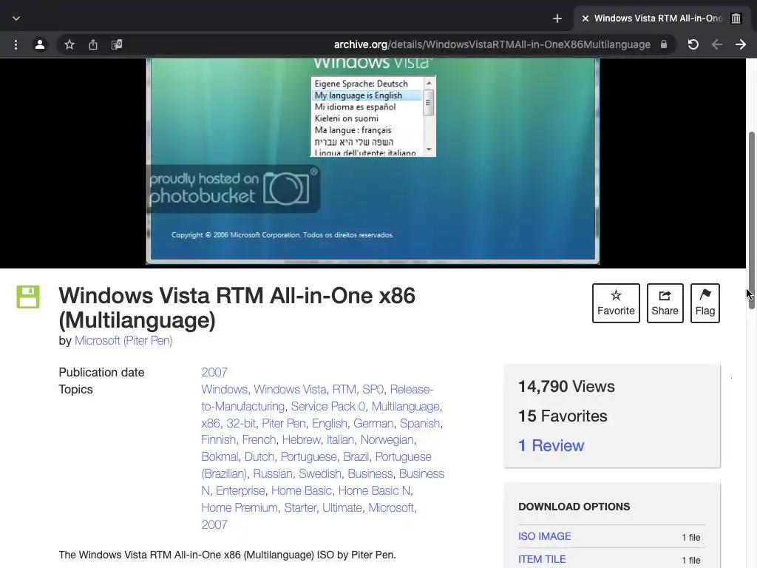The image size is (757, 568).
Task: Open the Home Premium topic link
Action: click(240, 507)
